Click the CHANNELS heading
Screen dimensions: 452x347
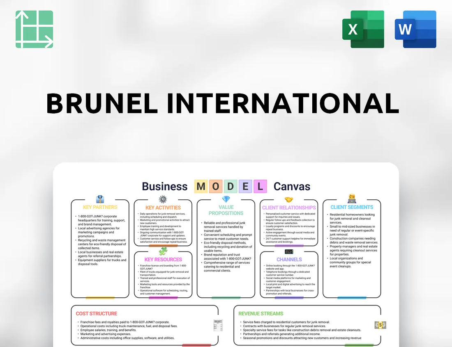tap(289, 260)
